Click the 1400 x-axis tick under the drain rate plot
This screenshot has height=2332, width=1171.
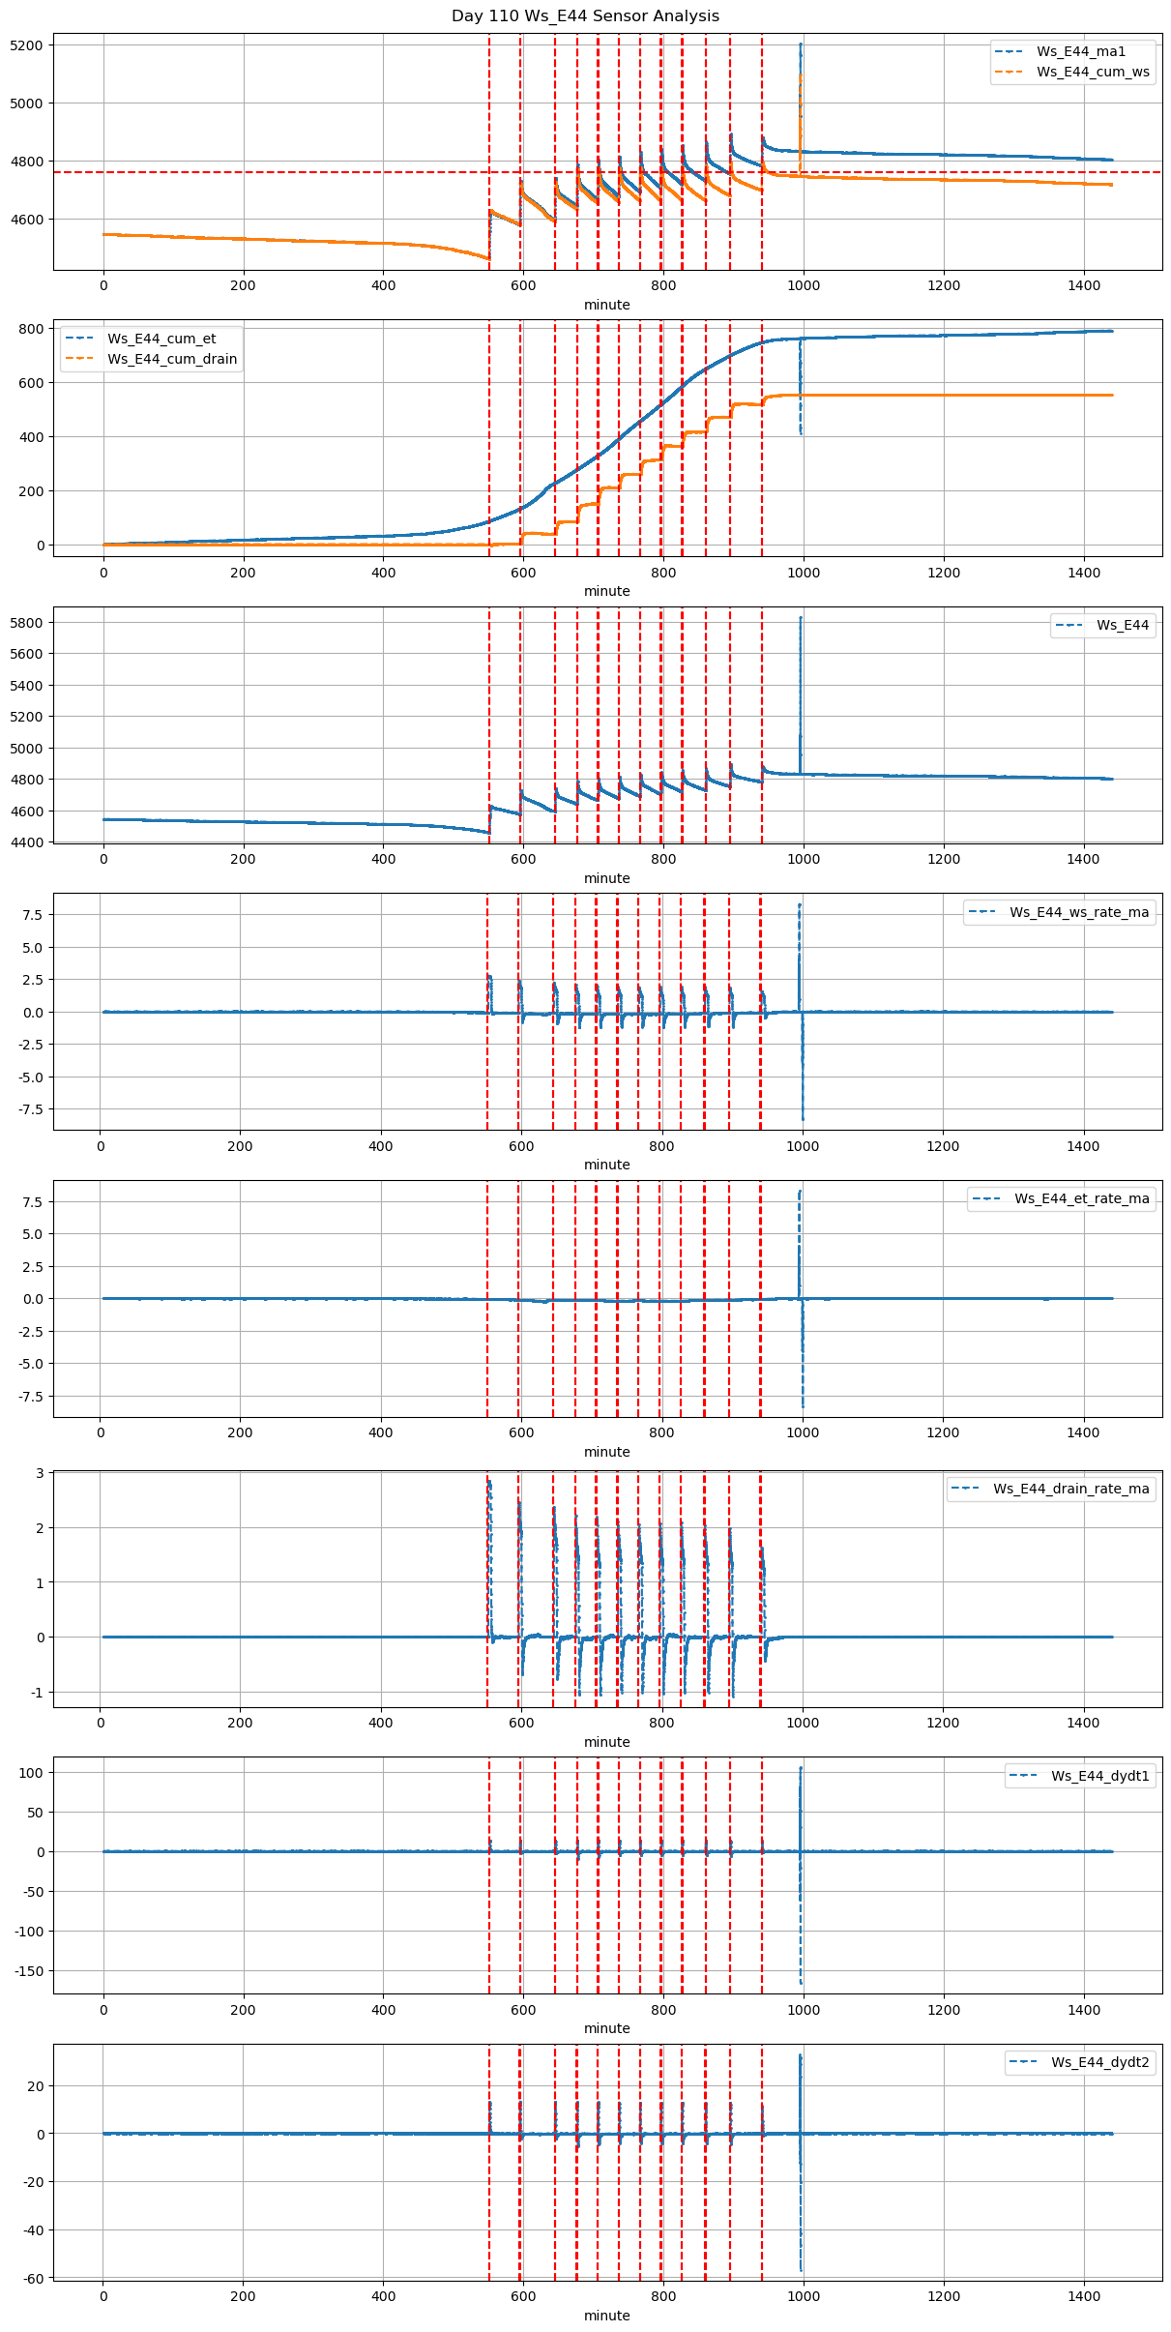point(1083,1723)
